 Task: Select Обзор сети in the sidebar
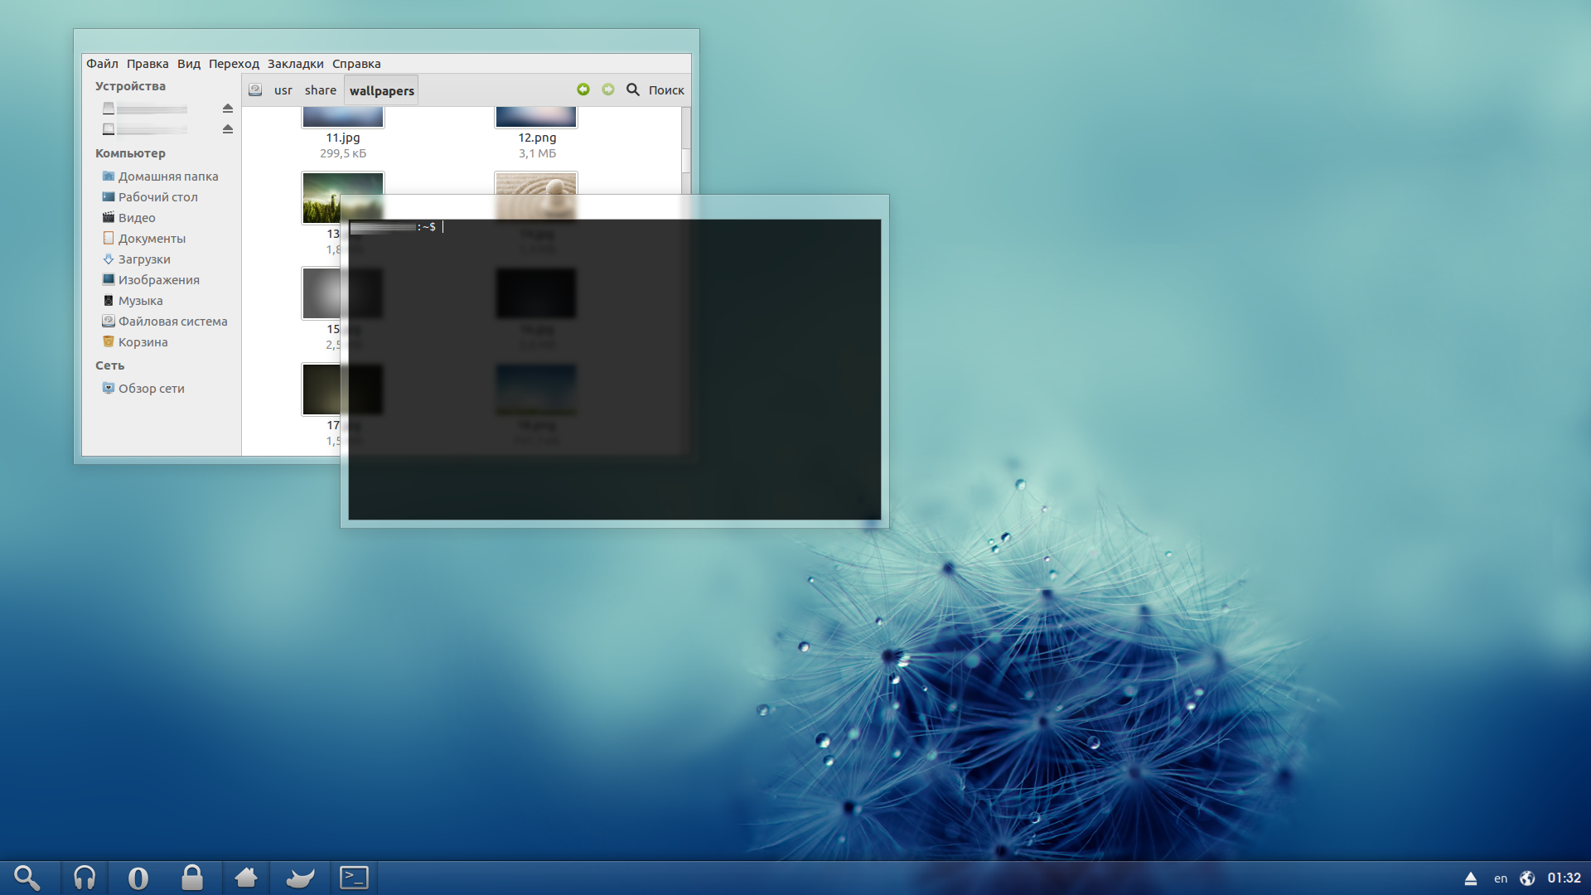click(x=151, y=389)
